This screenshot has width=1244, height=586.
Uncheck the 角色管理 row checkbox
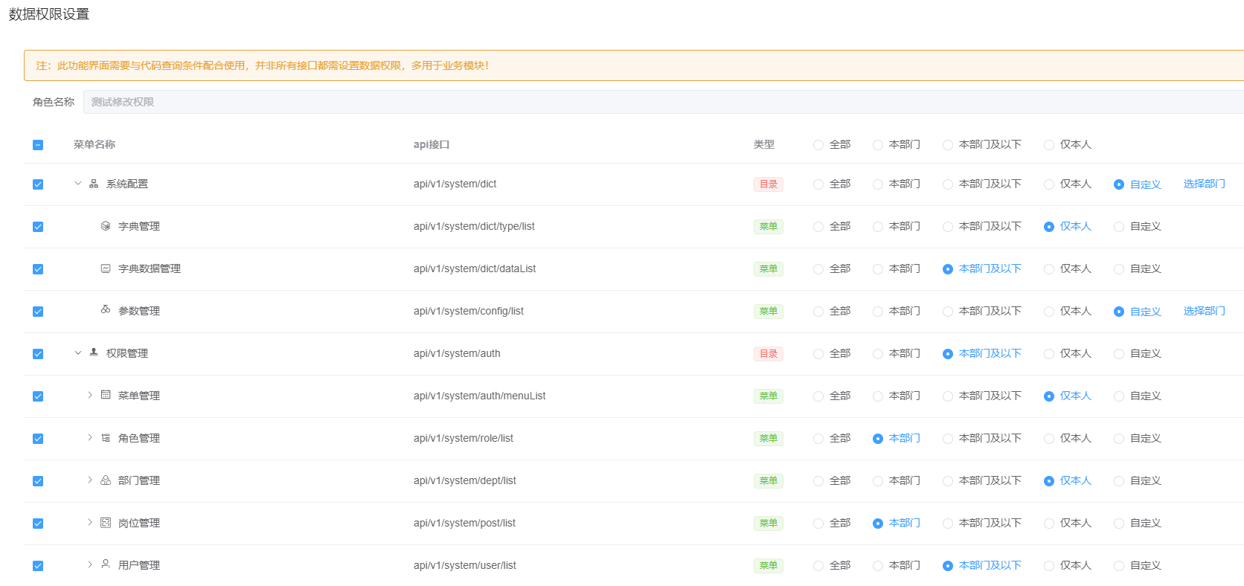tap(38, 439)
